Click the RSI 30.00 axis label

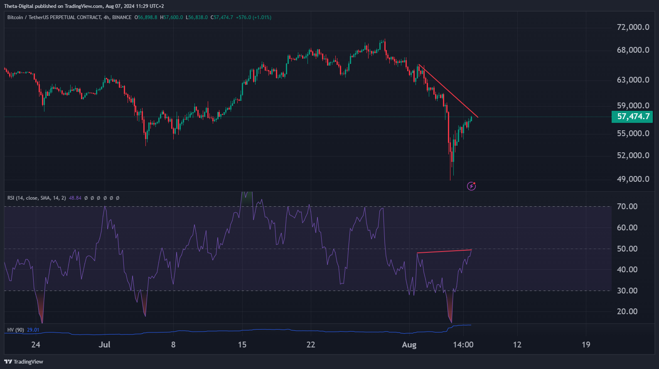pos(627,291)
